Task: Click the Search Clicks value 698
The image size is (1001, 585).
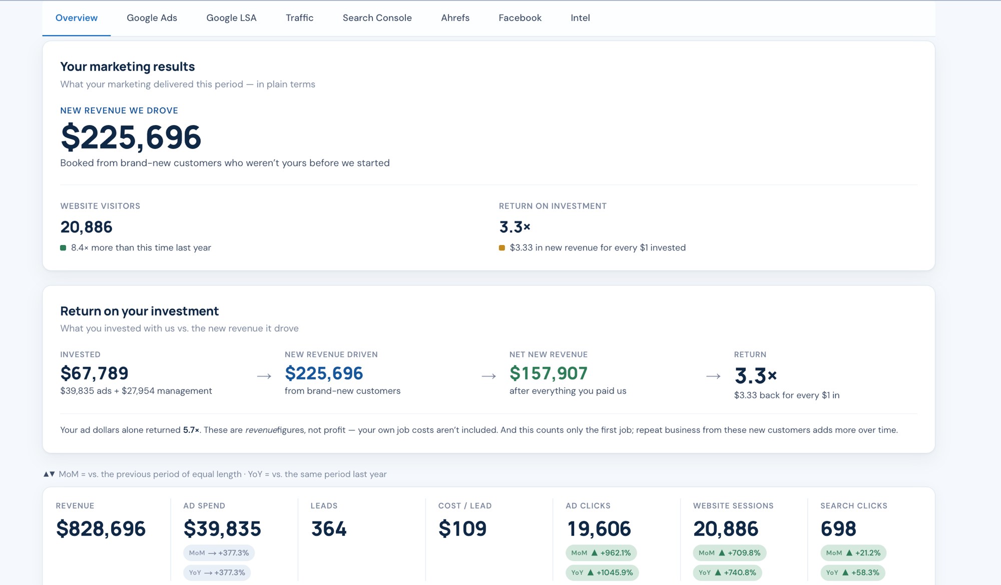Action: tap(838, 528)
